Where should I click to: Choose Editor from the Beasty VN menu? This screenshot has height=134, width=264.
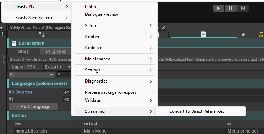click(x=114, y=6)
